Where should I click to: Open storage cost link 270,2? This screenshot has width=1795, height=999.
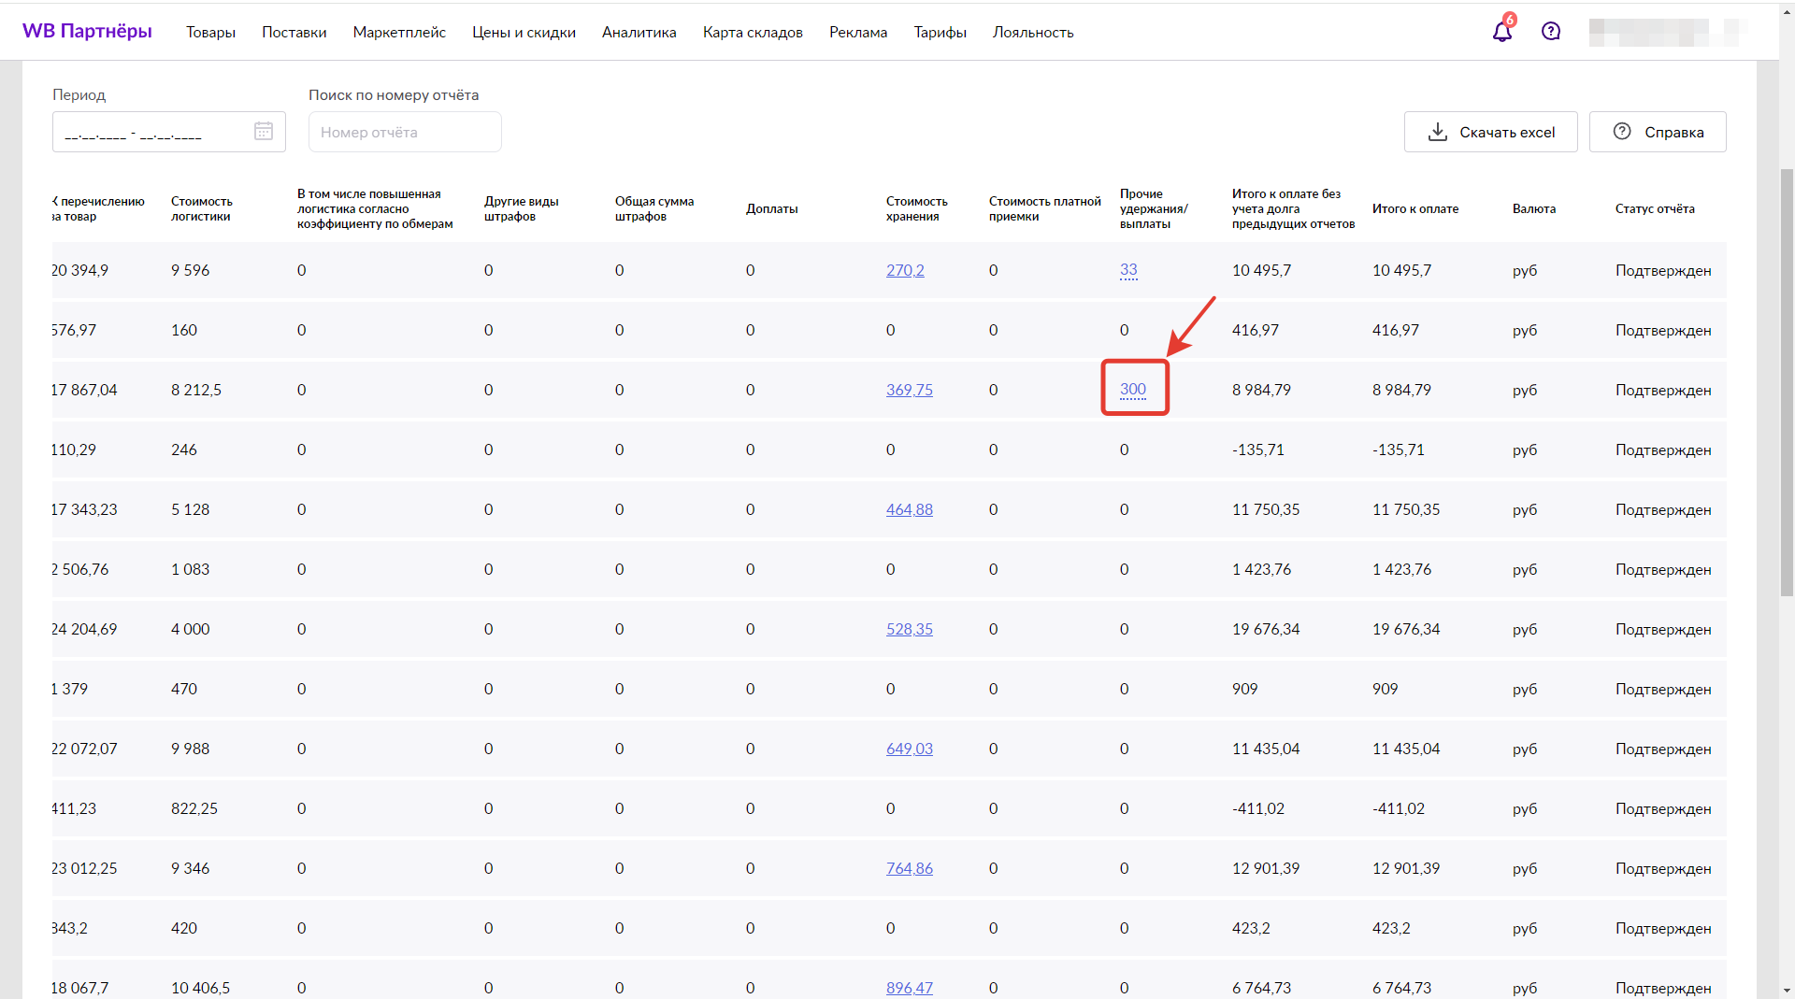click(x=904, y=271)
